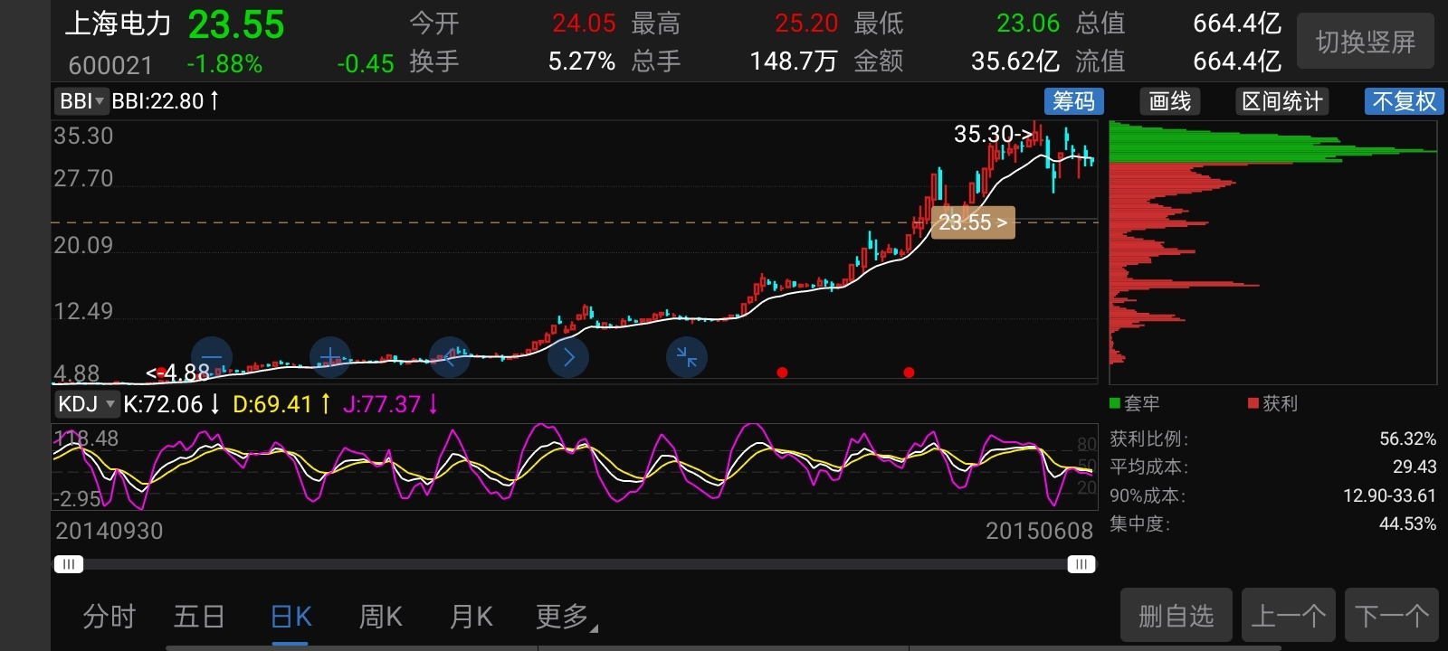
Task: Click the 今开 value 24.05
Action: point(584,24)
